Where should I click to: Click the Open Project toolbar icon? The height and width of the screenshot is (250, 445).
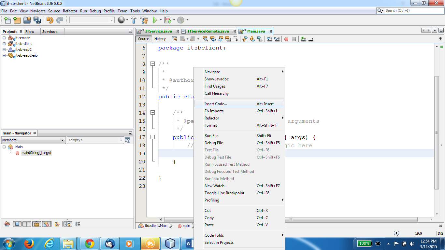[x=27, y=20]
